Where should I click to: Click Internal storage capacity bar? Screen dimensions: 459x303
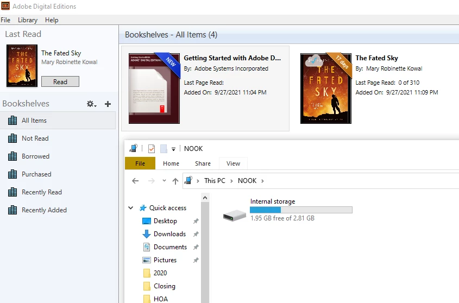coord(301,210)
